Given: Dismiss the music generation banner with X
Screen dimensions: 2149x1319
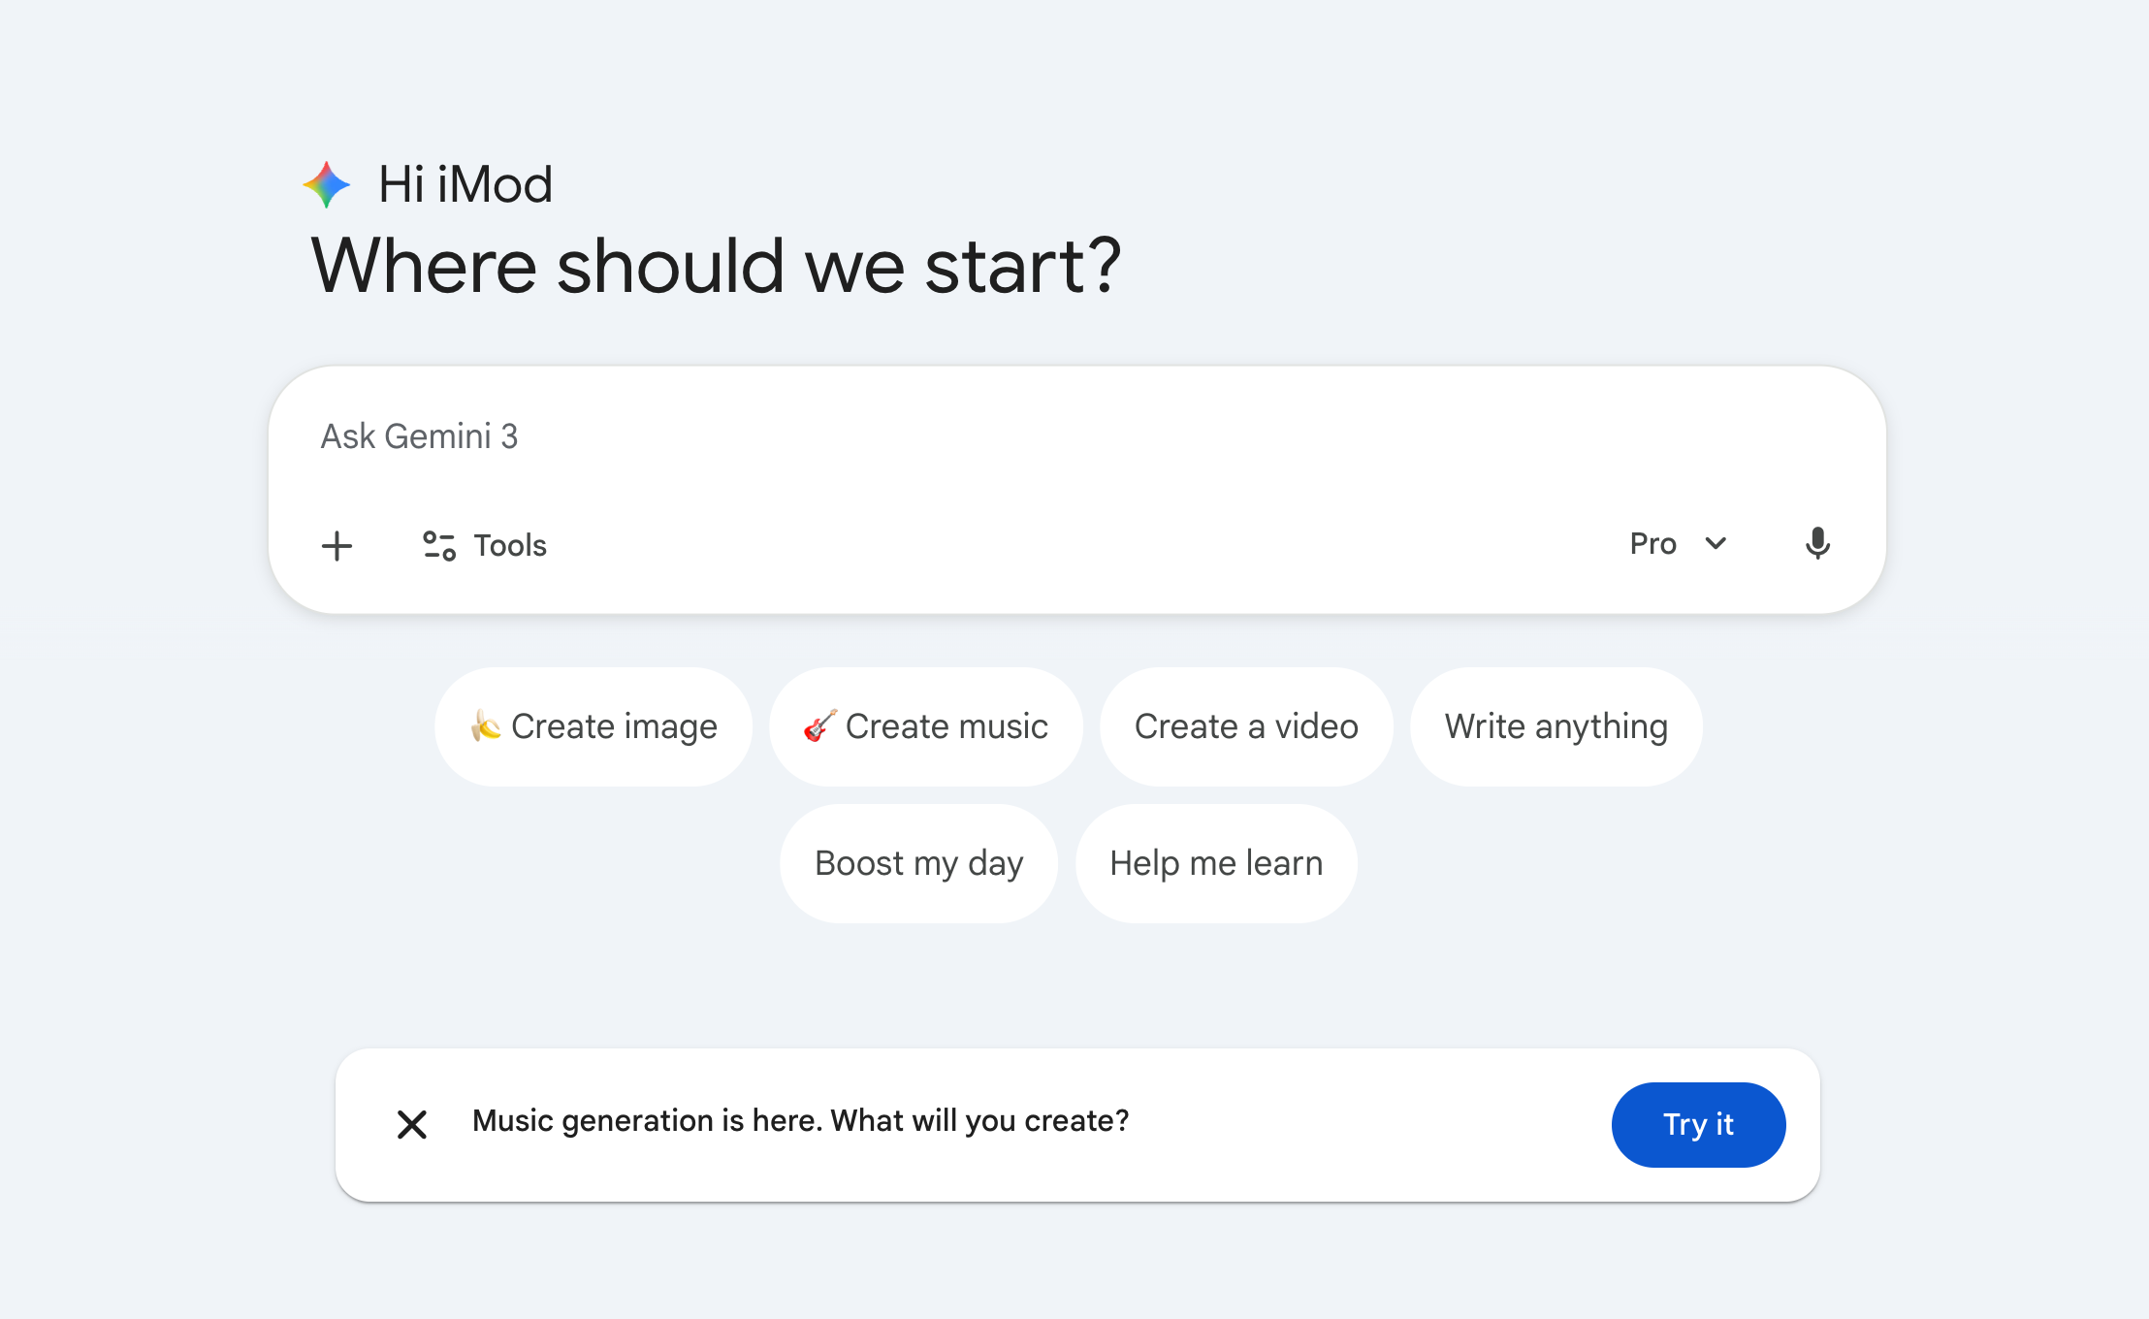Looking at the screenshot, I should (x=412, y=1125).
